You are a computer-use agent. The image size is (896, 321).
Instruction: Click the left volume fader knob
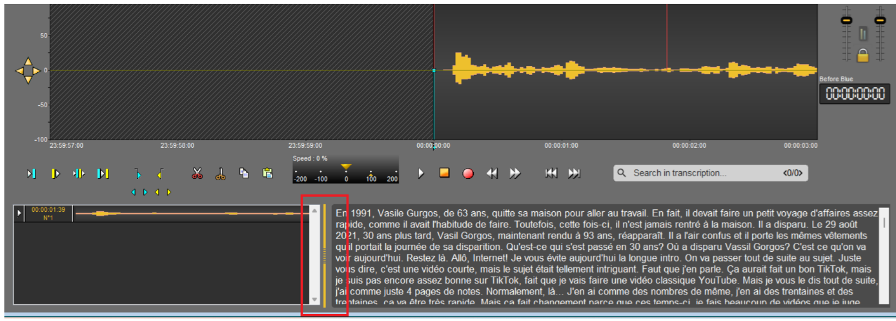[846, 21]
